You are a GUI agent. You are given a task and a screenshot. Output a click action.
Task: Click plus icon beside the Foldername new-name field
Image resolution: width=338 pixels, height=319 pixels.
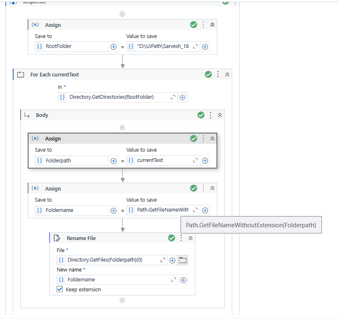pyautogui.click(x=183, y=280)
